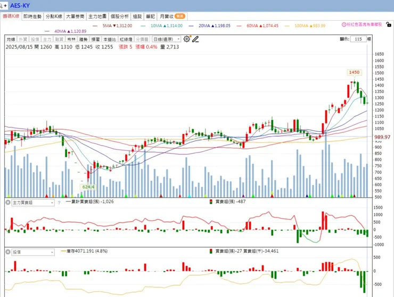Switch to 大量券商 tab
The image size is (394, 297).
pyautogui.click(x=75, y=16)
